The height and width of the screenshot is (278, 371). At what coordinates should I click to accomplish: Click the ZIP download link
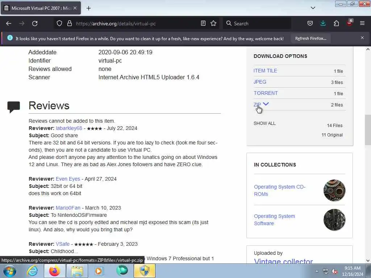tap(257, 105)
